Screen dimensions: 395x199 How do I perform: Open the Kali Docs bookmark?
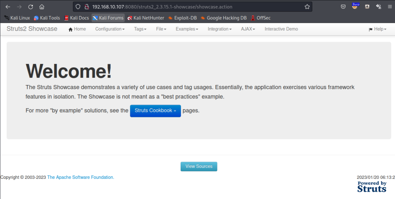pyautogui.click(x=76, y=18)
